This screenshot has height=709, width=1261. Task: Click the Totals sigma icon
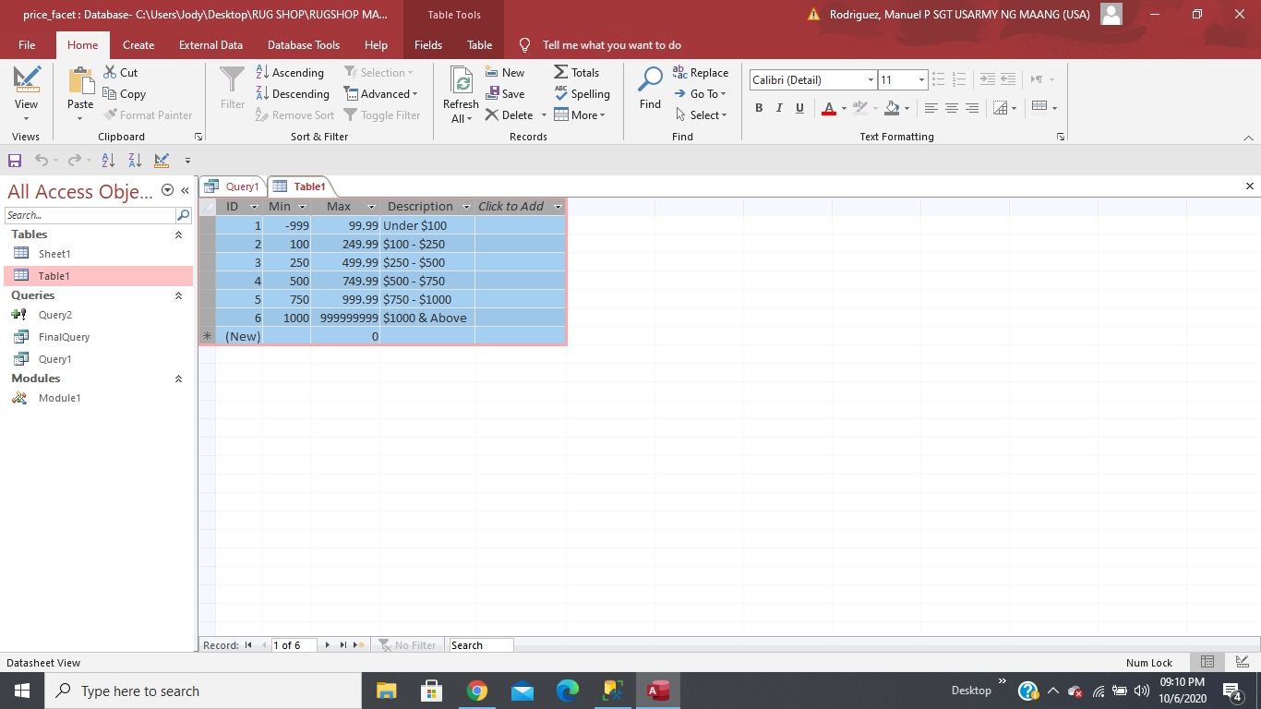point(561,72)
